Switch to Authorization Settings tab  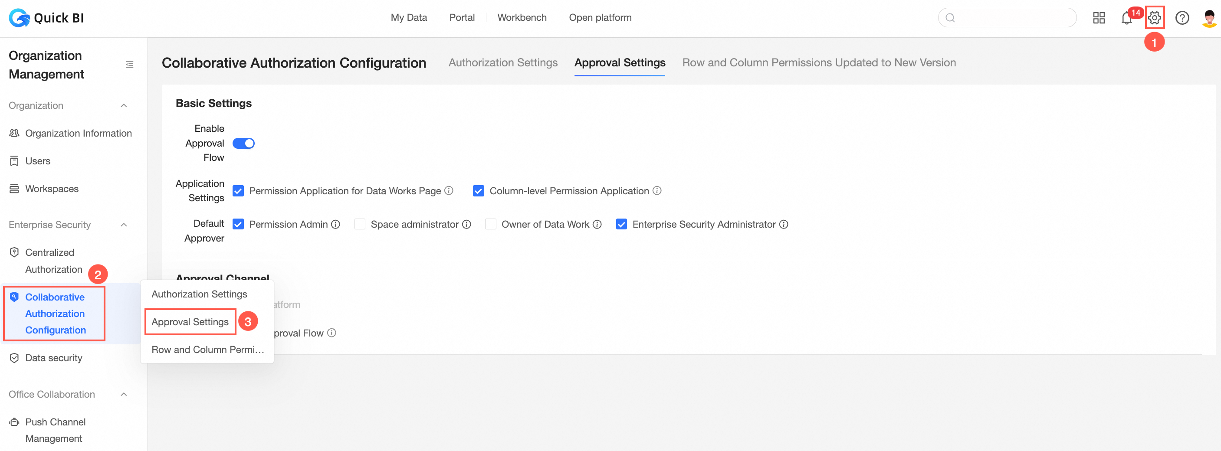[503, 62]
